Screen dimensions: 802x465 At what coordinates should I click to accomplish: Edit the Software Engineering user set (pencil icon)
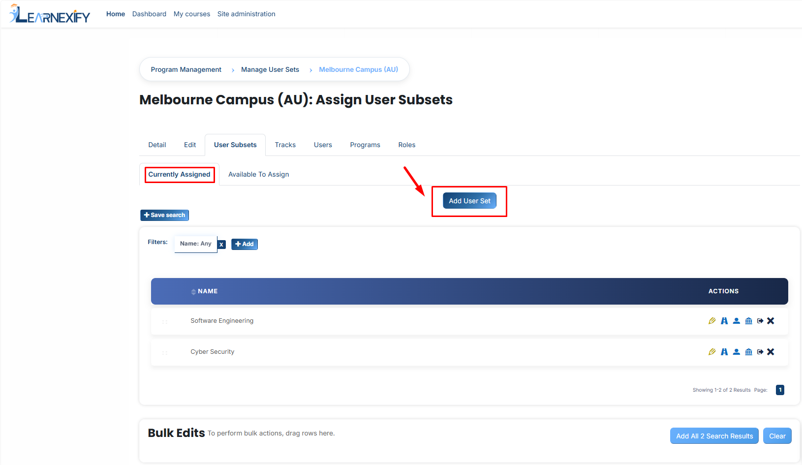pos(712,321)
